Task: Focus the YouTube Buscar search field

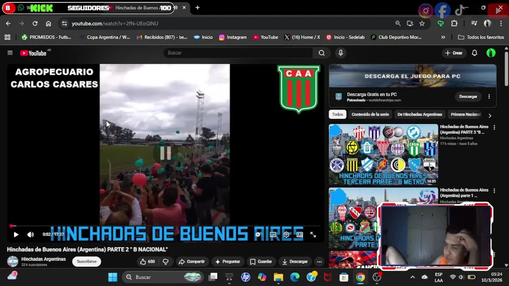Action: pos(238,53)
